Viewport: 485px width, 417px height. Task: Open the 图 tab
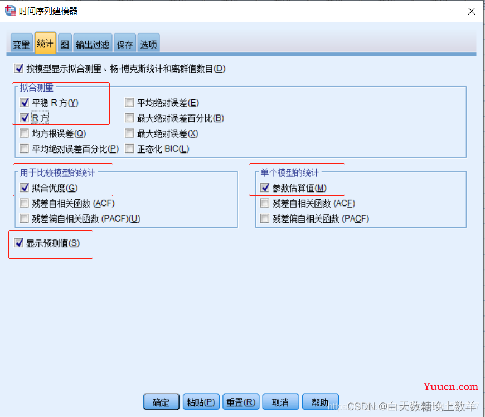65,44
